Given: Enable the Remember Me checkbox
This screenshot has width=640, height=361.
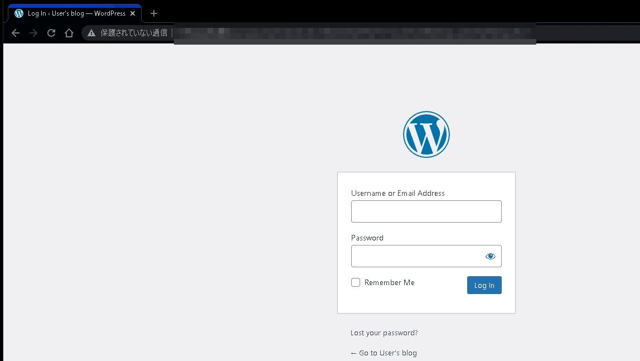Looking at the screenshot, I should click(x=355, y=282).
